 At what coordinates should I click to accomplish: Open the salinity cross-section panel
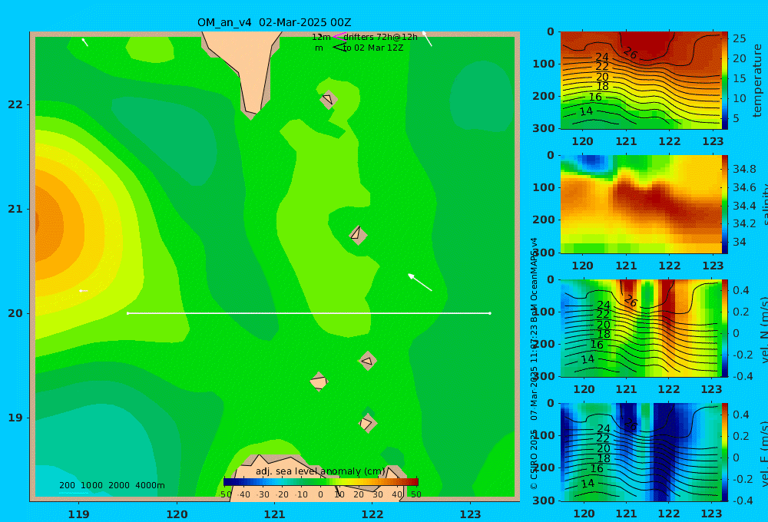pos(641,204)
